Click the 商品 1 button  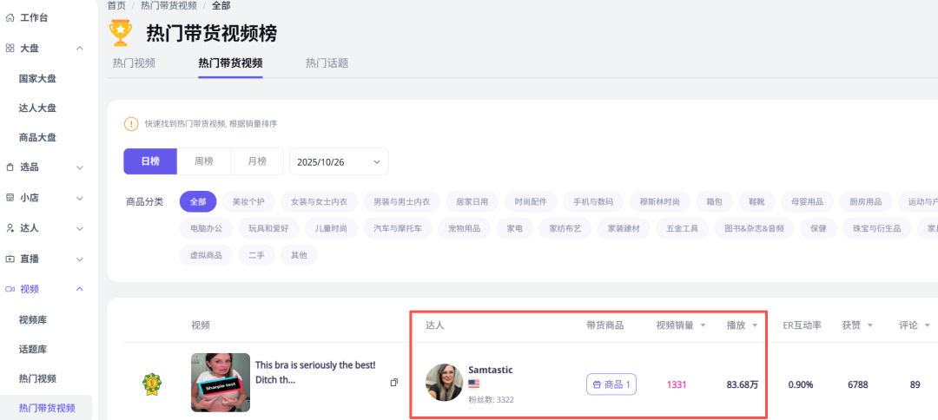pos(611,384)
